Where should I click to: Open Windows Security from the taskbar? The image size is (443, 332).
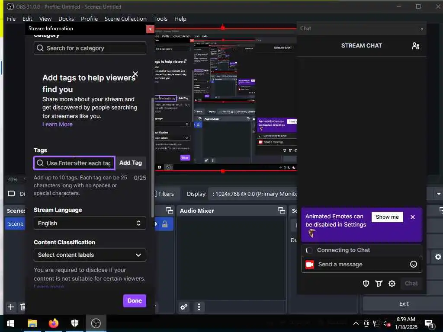coord(74,323)
